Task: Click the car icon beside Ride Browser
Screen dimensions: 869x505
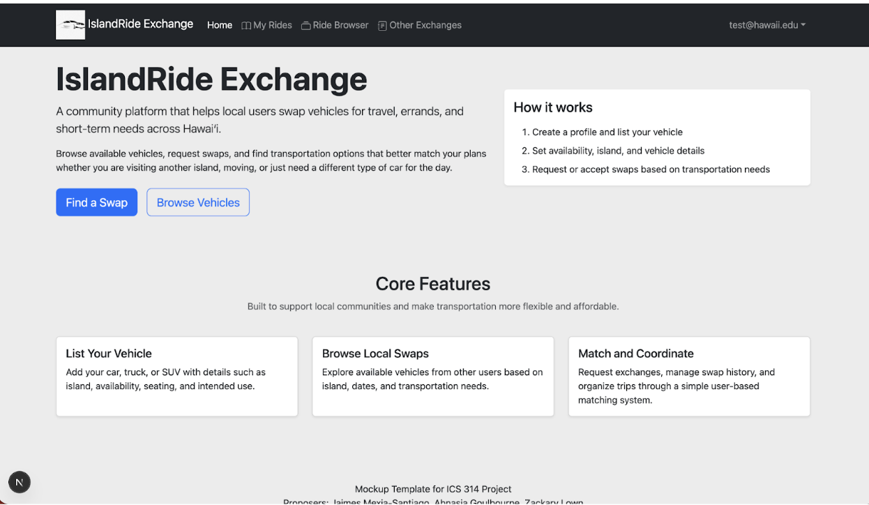Action: (305, 25)
